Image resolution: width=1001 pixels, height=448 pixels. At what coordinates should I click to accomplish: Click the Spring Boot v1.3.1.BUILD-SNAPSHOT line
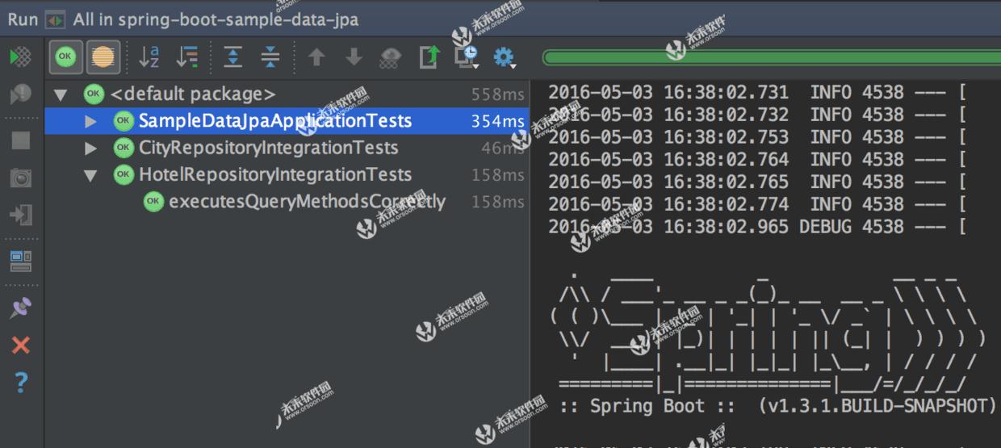tap(777, 405)
